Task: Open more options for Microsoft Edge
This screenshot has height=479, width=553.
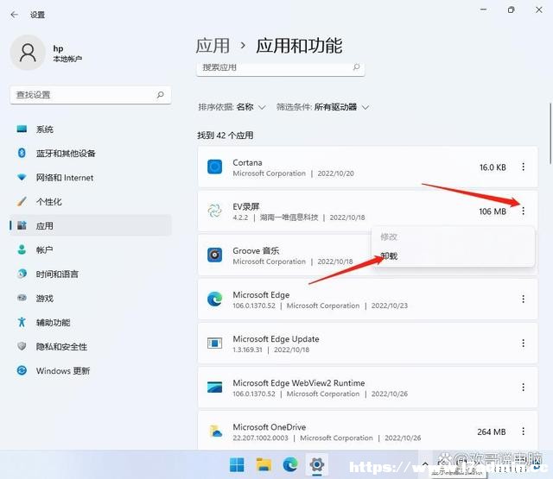Action: [x=523, y=299]
